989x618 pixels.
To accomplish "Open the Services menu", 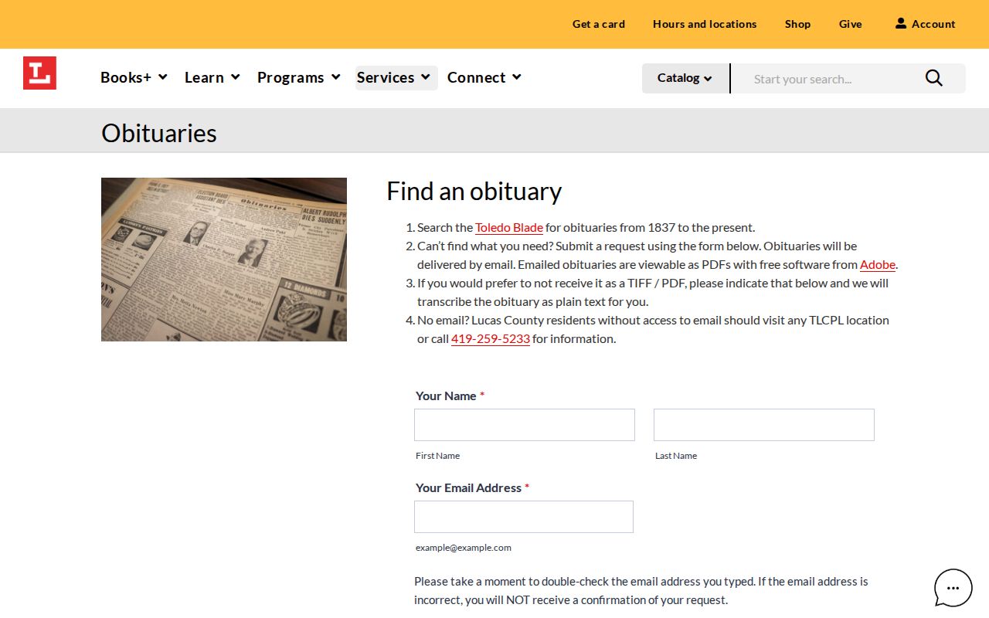I will (396, 77).
